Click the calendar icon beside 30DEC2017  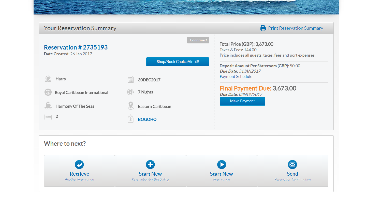click(130, 79)
